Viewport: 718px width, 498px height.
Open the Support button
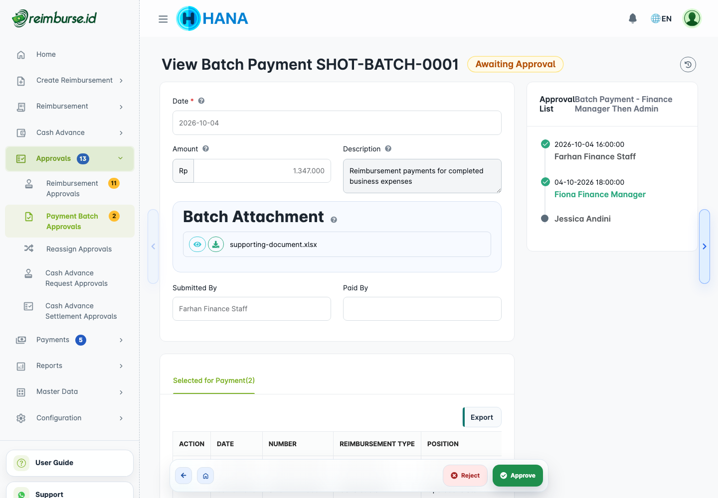tap(70, 491)
